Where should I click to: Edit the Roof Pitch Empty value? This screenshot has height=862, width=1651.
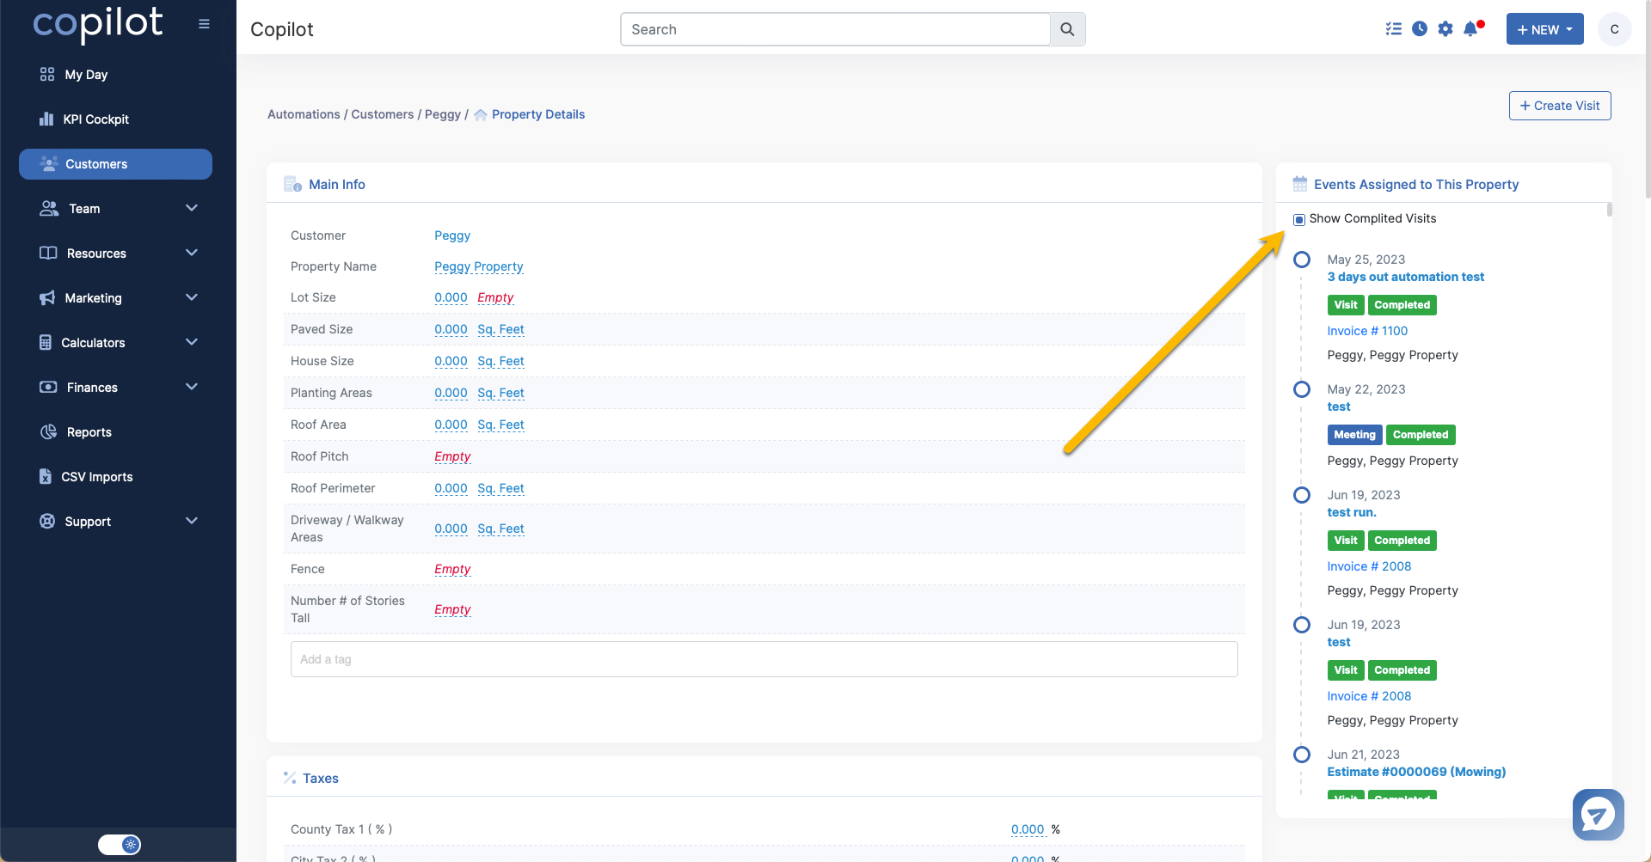coord(452,456)
